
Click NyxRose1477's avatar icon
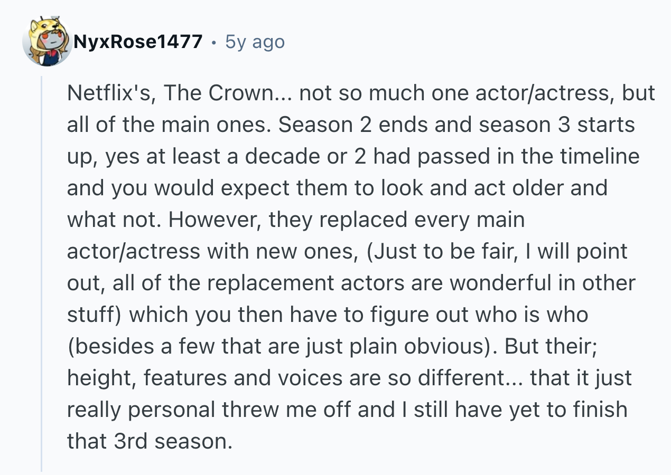[46, 42]
